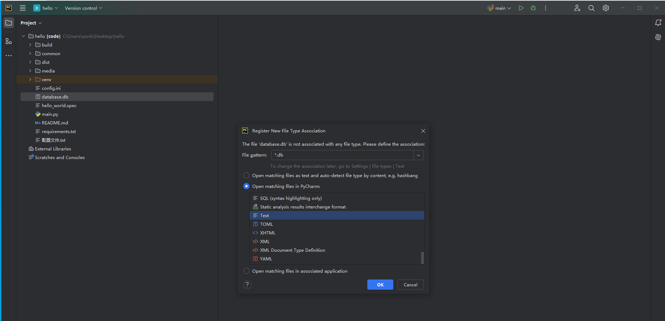The image size is (665, 321).
Task: Expand the dist folder
Action: 30,62
